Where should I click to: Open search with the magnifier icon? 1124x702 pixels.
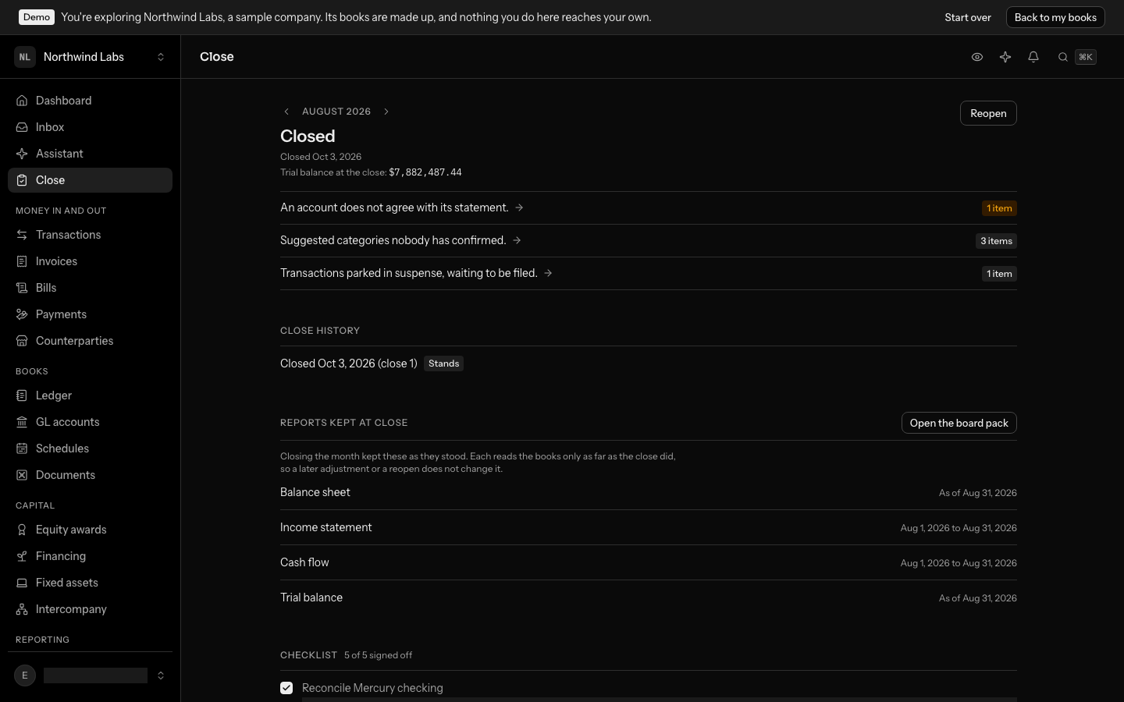(1063, 57)
